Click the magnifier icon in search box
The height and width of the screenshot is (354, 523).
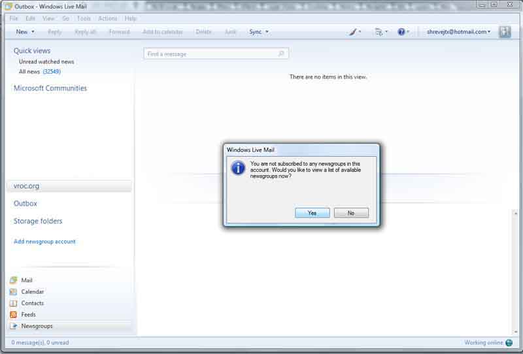pos(281,54)
